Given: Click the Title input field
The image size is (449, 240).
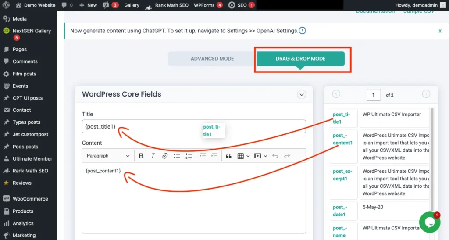Looking at the screenshot, I should coord(194,126).
